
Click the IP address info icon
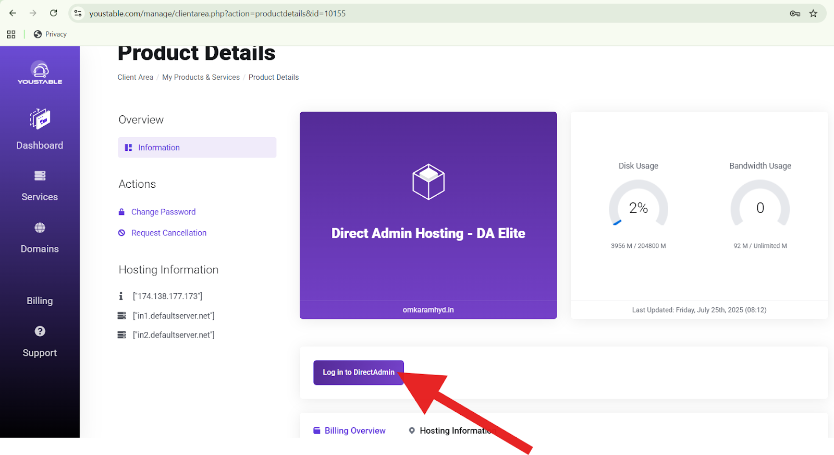point(121,296)
